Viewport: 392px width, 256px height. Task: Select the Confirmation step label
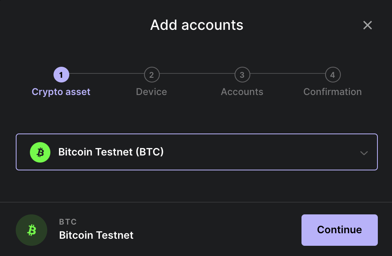point(333,91)
